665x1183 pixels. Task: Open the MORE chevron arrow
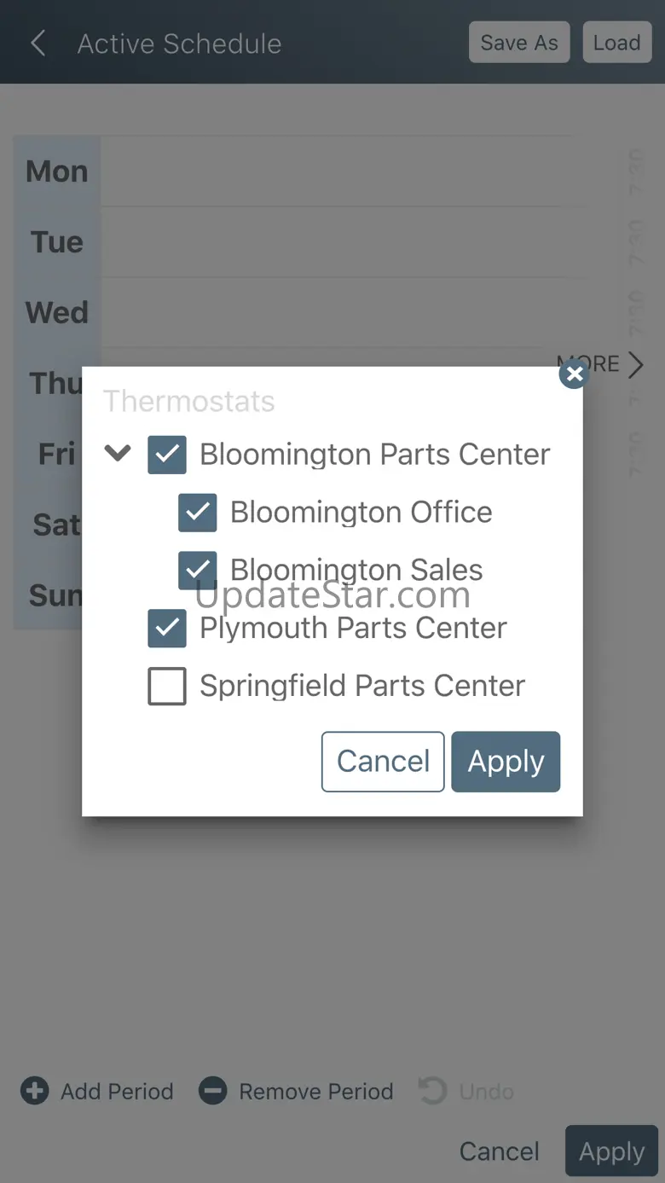(x=636, y=365)
